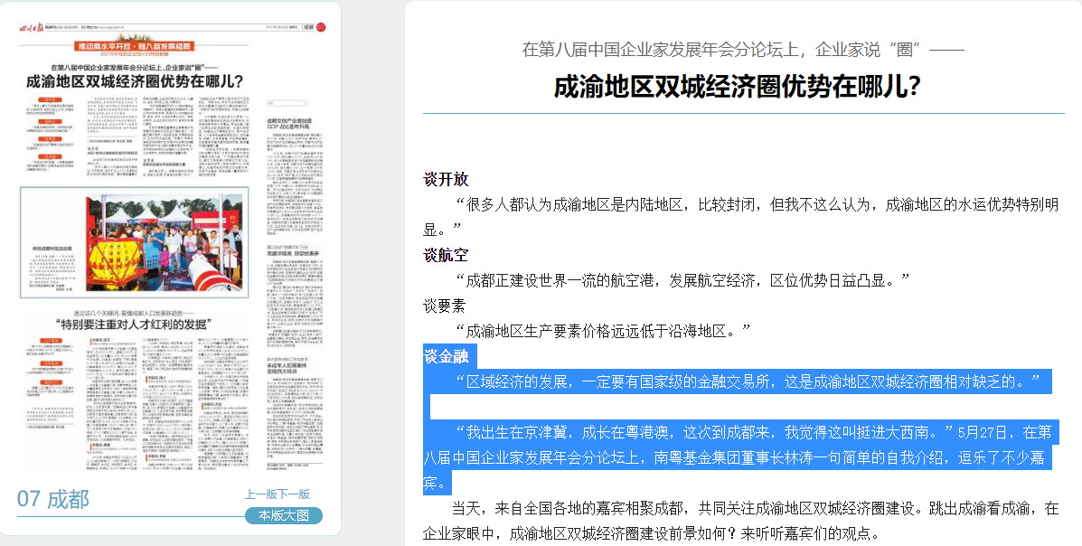The image size is (1082, 546).
Task: Click the red 07 page number badge
Action: (x=320, y=29)
